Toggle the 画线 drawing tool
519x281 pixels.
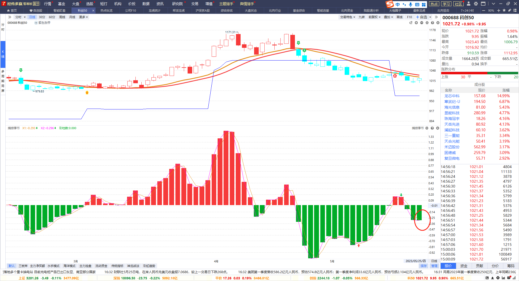pos(400,17)
